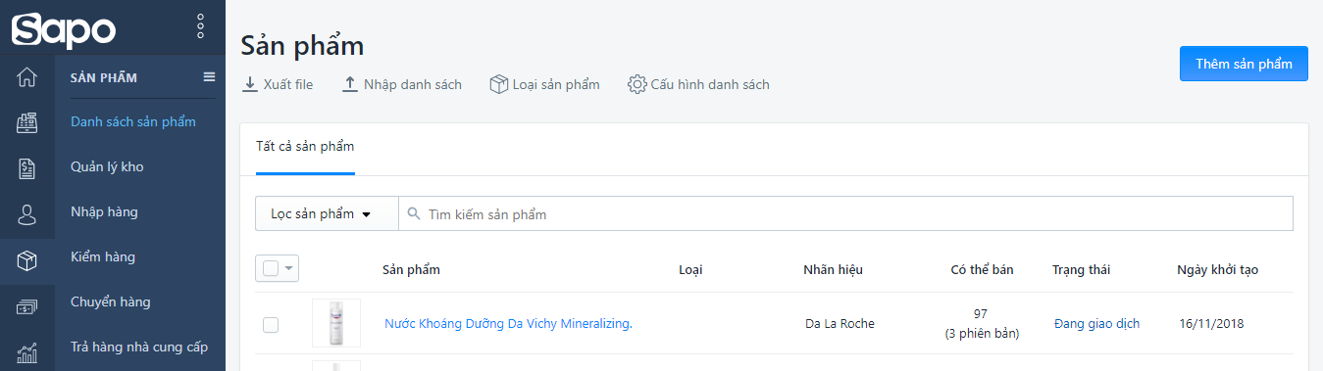The width and height of the screenshot is (1323, 371).
Task: Open Nhập hàng in the sidebar
Action: point(104,212)
